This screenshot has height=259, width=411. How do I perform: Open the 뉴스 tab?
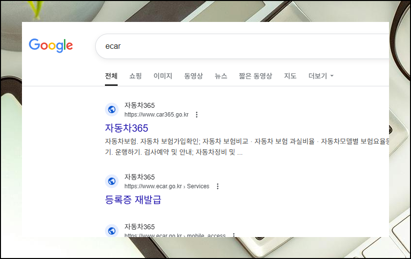click(x=221, y=76)
